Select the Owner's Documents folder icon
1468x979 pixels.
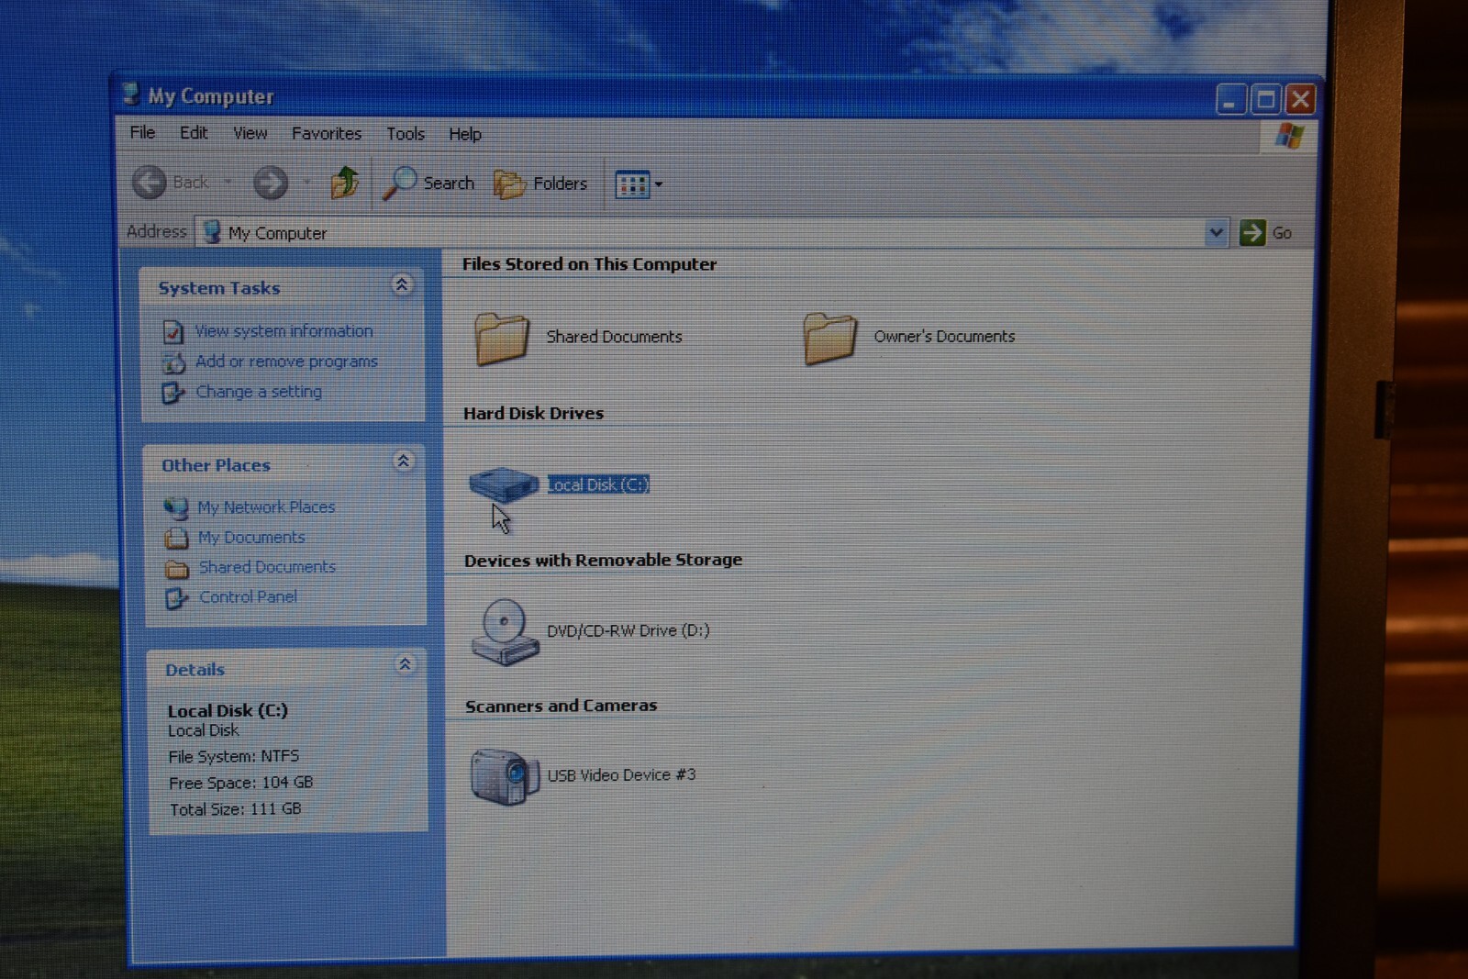pos(829,338)
